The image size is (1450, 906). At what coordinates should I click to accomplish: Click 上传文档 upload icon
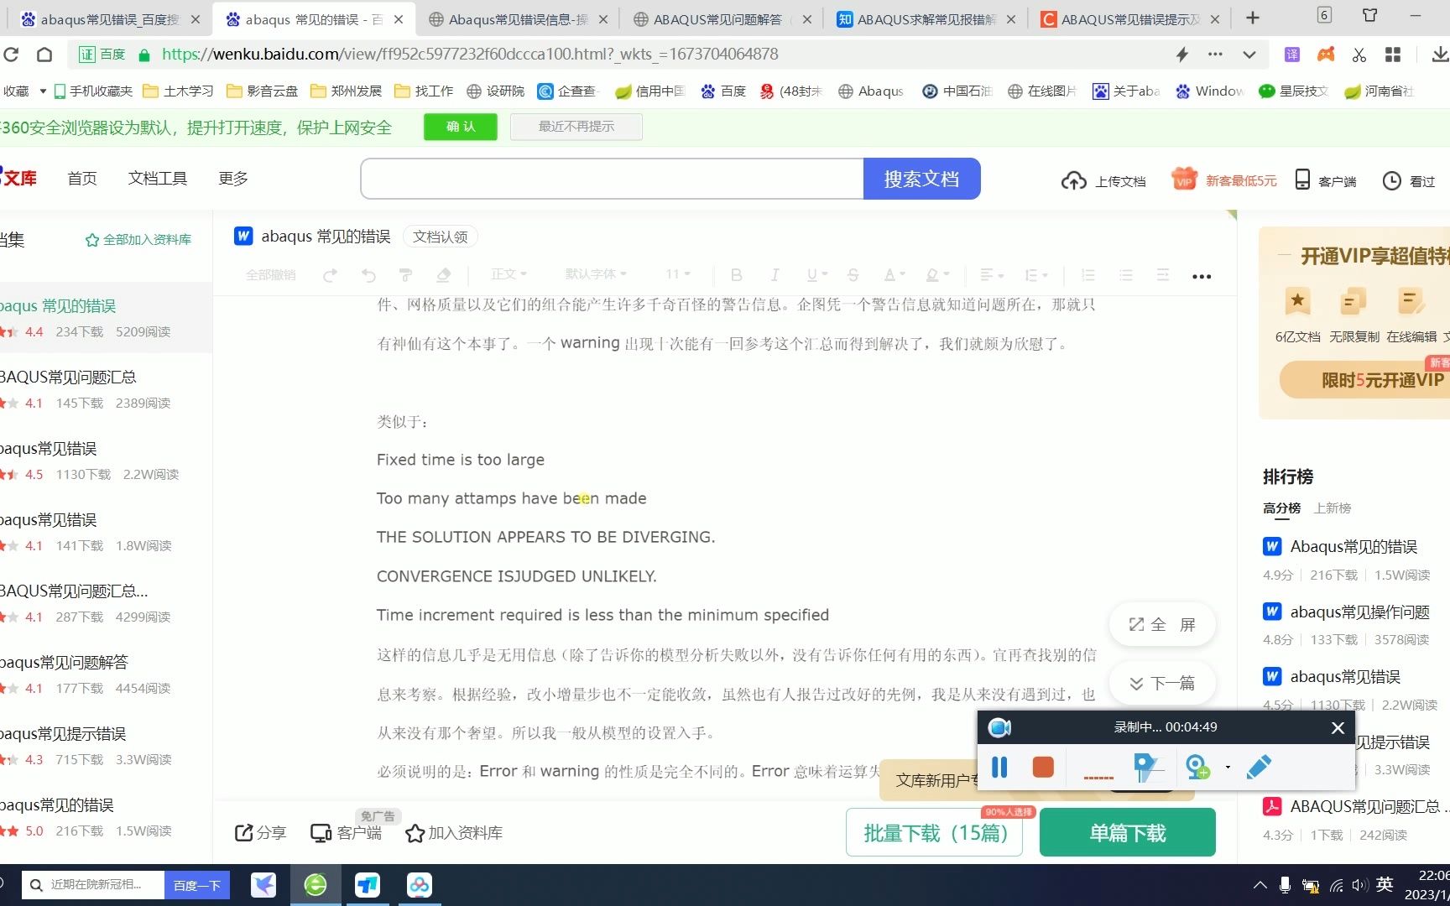click(1103, 180)
